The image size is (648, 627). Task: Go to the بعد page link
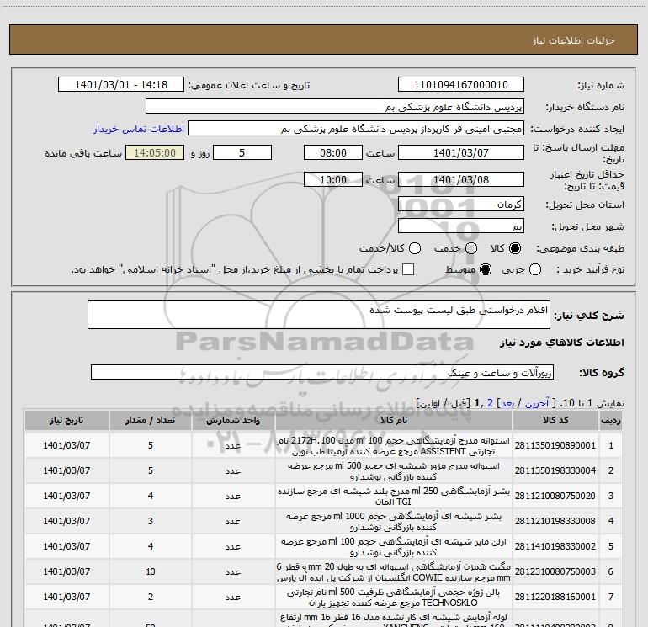(507, 403)
